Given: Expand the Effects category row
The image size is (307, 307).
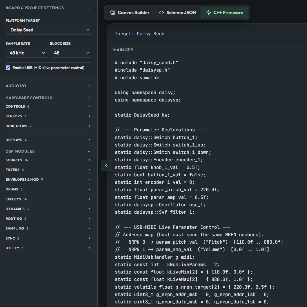Looking at the screenshot, I should [x=48, y=199].
